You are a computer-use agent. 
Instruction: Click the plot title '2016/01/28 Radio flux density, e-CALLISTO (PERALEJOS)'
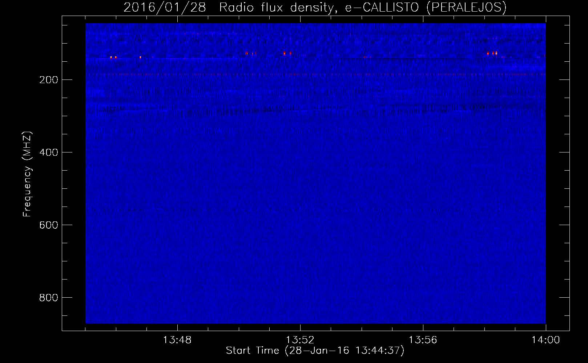315,7
